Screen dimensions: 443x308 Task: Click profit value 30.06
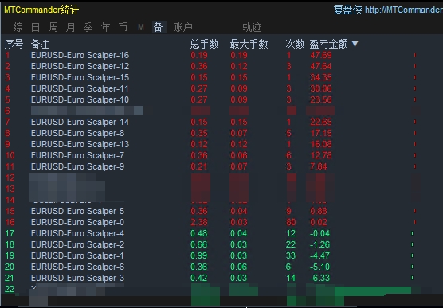coord(321,88)
